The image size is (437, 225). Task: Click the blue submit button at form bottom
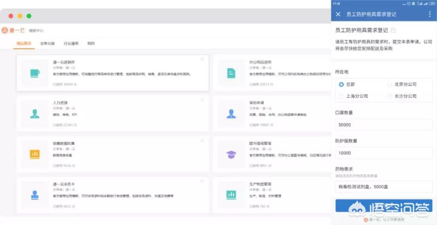384,206
